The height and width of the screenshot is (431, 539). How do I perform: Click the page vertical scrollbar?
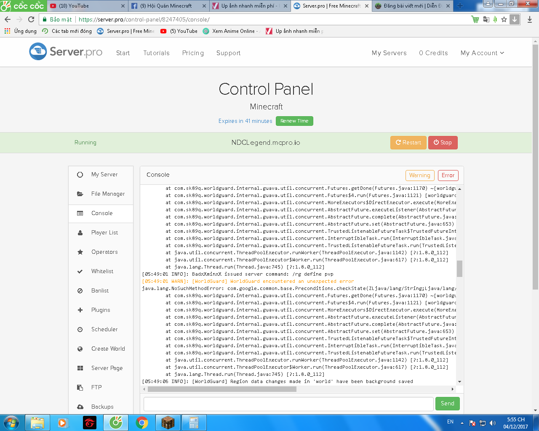pos(535,166)
